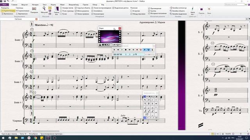Open the Windows Start menu
Viewport: 250px width, 140px height.
(3, 138)
